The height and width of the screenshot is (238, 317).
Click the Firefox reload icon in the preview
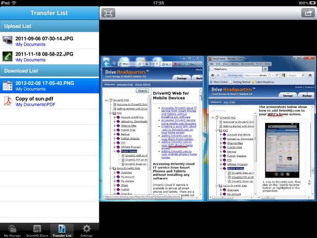pyautogui.click(x=277, y=75)
